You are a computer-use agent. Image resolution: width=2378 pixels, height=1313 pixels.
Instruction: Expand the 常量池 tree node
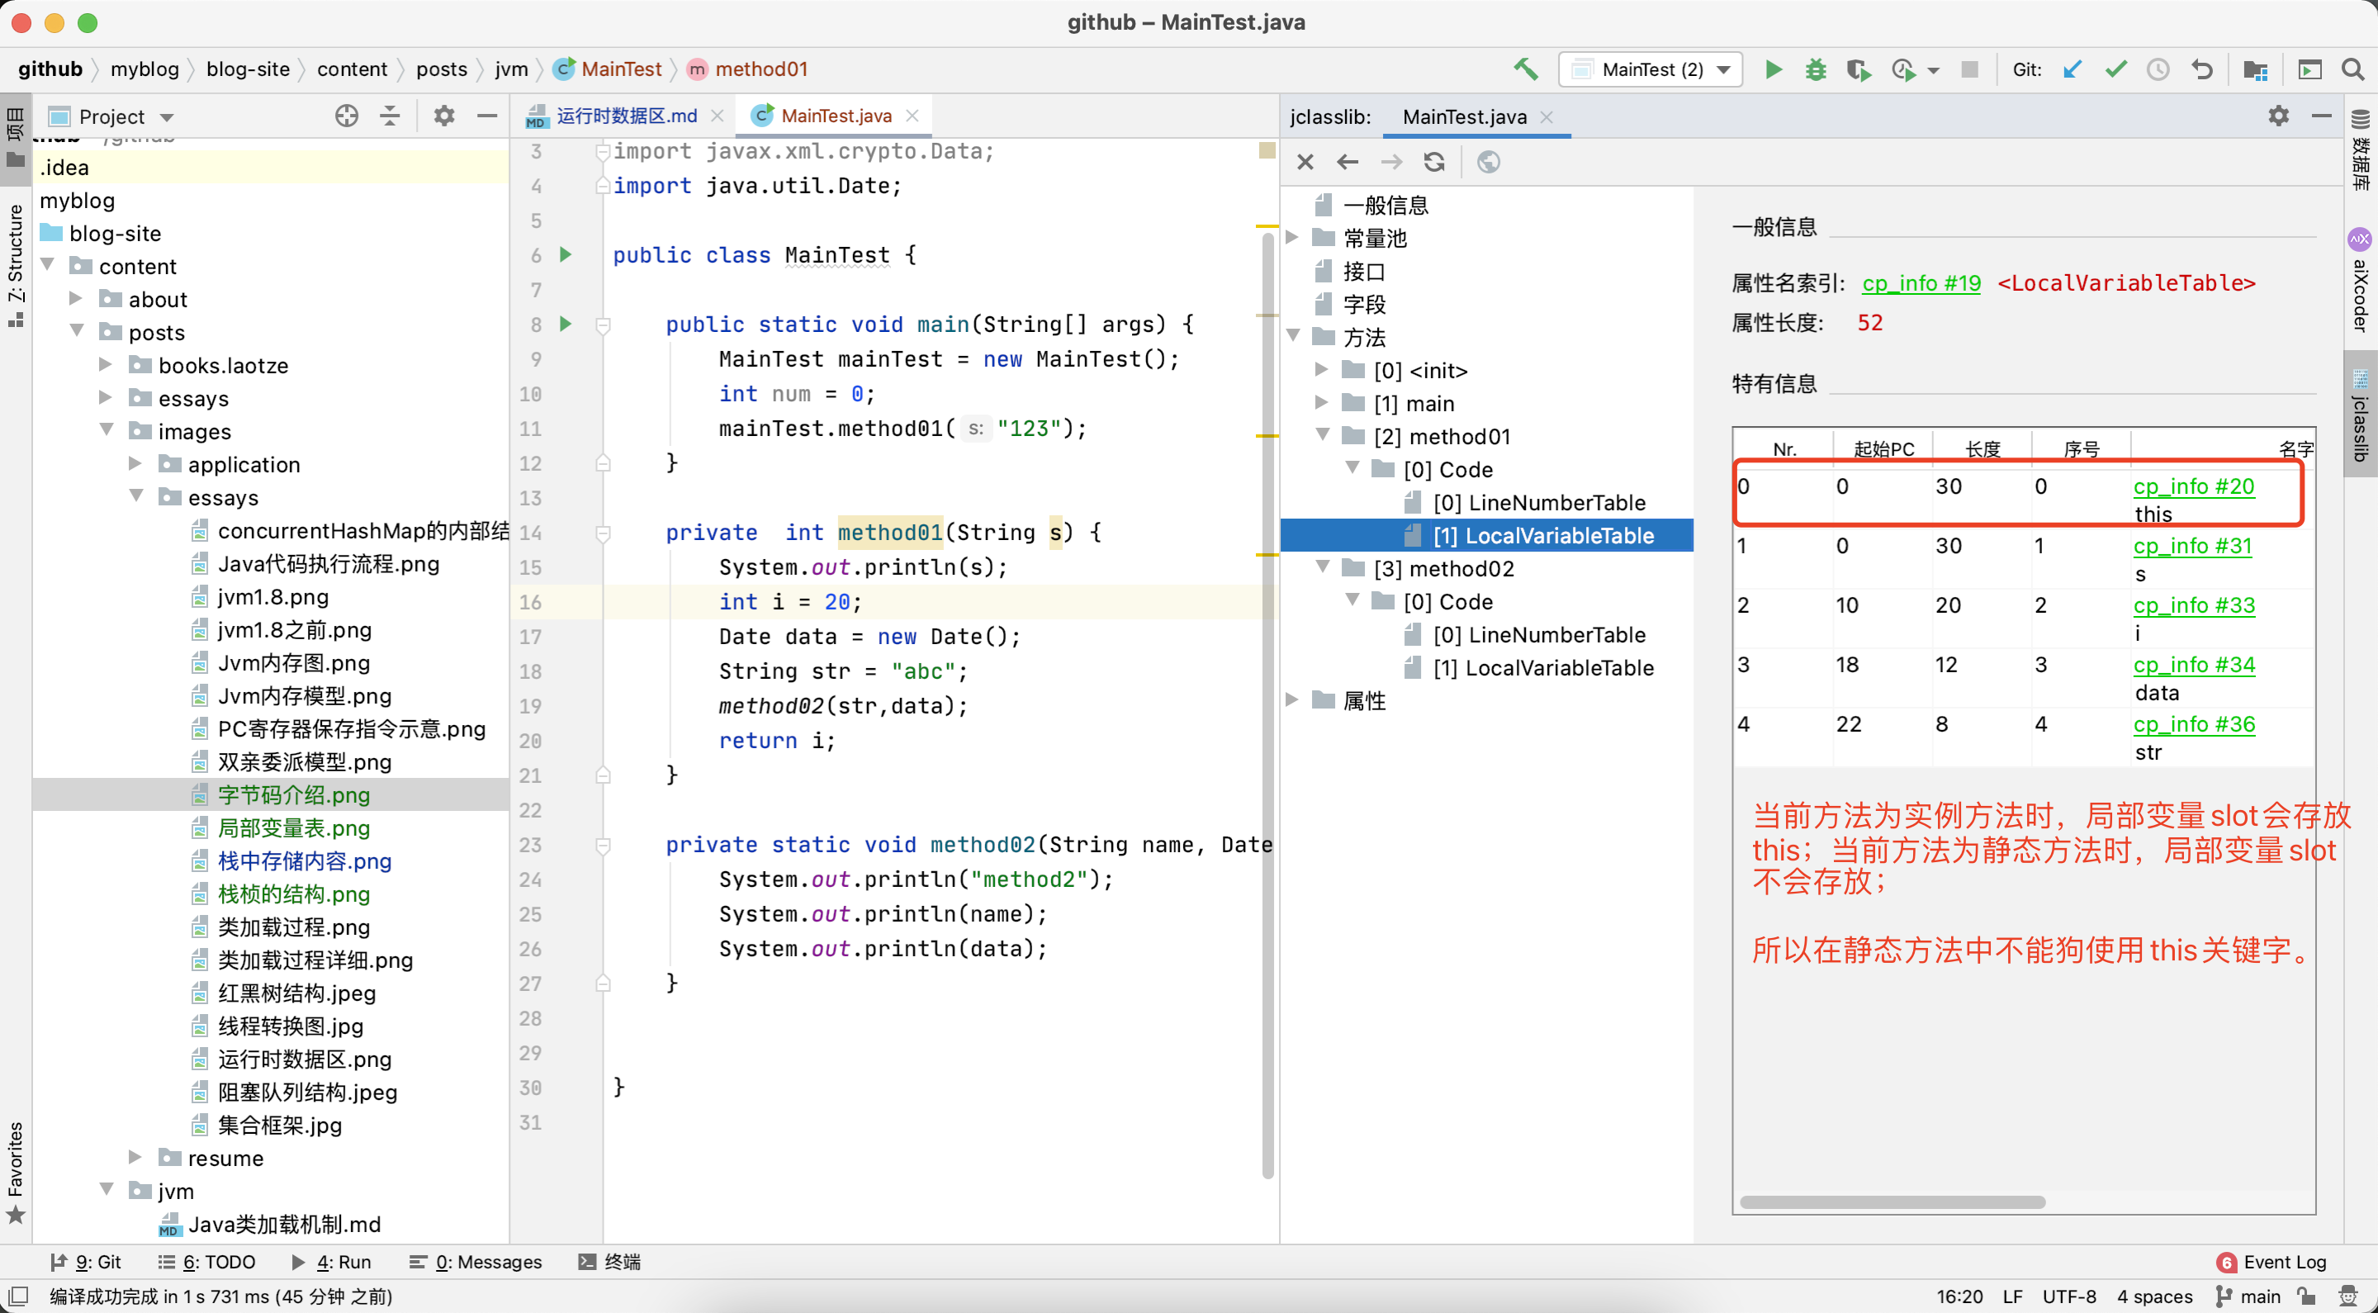pos(1301,238)
